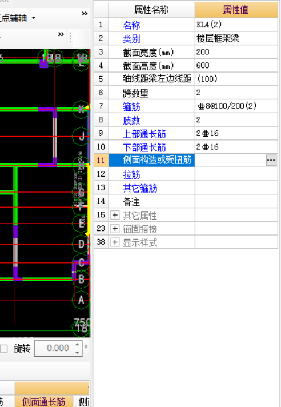Click axis bubble K in drawing

coord(81,109)
